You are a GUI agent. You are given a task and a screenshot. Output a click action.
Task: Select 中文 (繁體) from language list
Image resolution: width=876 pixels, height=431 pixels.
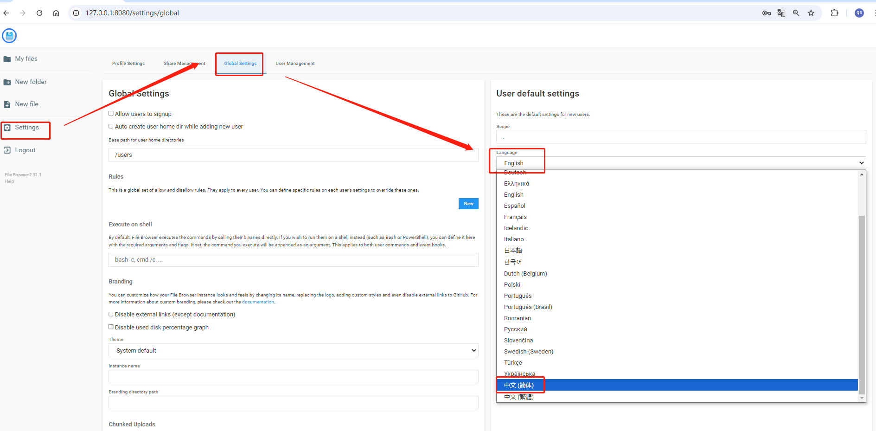coord(677,397)
